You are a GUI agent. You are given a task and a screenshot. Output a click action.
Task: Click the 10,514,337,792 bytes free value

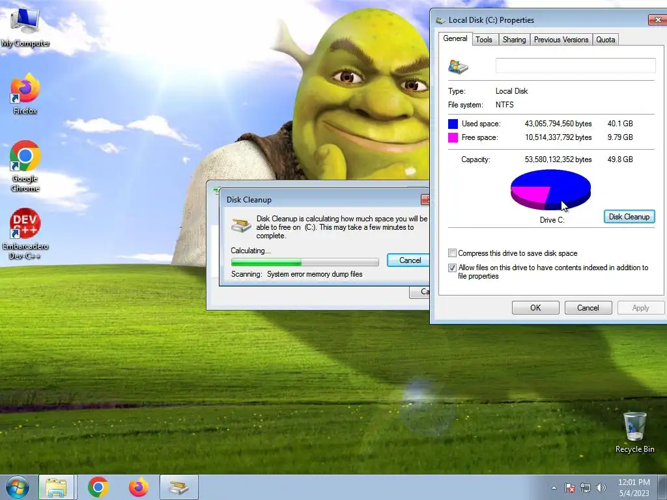558,137
